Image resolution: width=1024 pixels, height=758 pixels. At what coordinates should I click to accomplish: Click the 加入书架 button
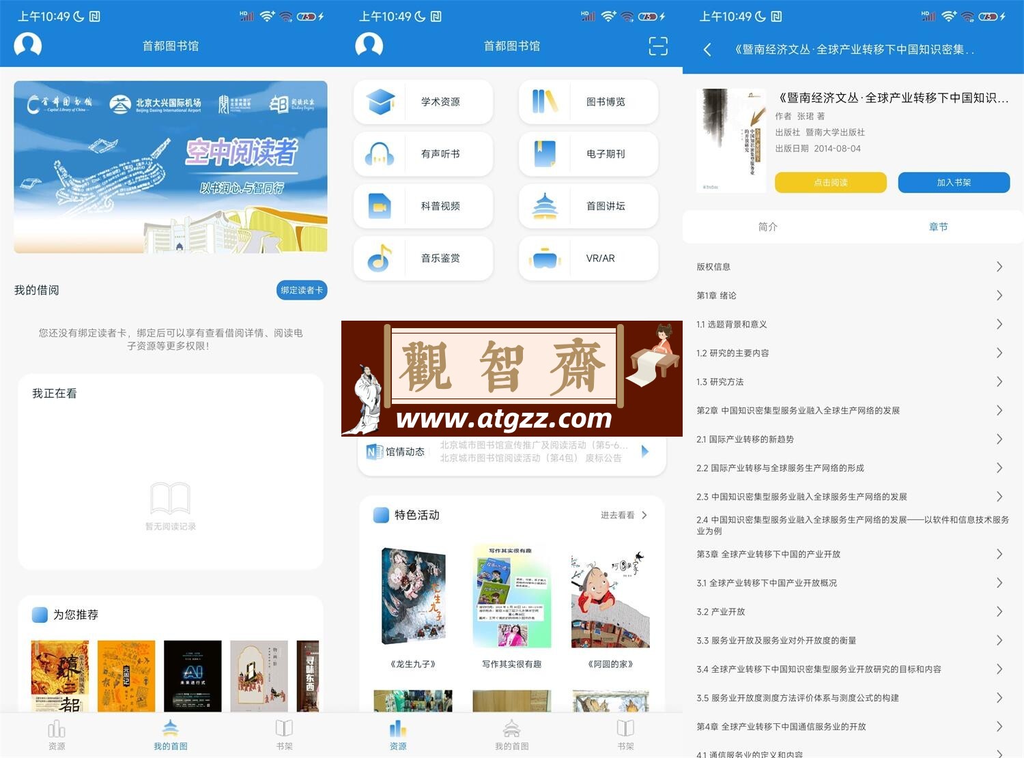coord(954,182)
